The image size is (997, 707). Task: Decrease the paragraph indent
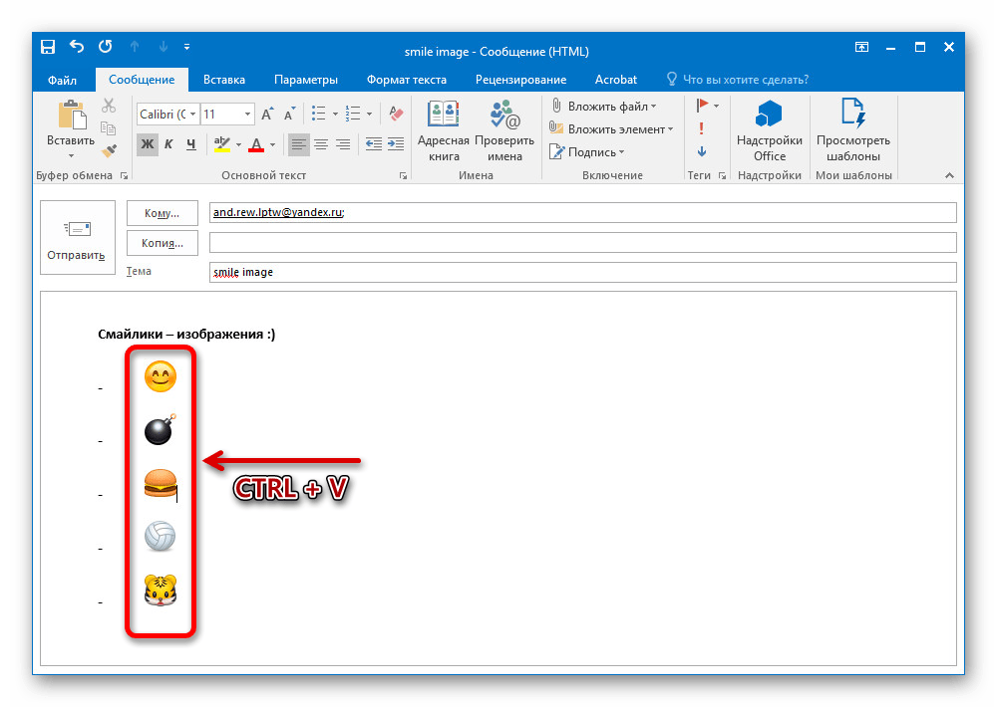pos(374,144)
